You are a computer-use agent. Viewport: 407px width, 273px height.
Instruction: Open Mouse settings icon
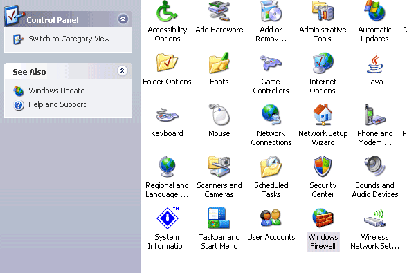219,114
